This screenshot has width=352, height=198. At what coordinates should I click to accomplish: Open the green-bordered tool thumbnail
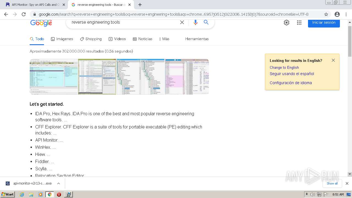97,77
